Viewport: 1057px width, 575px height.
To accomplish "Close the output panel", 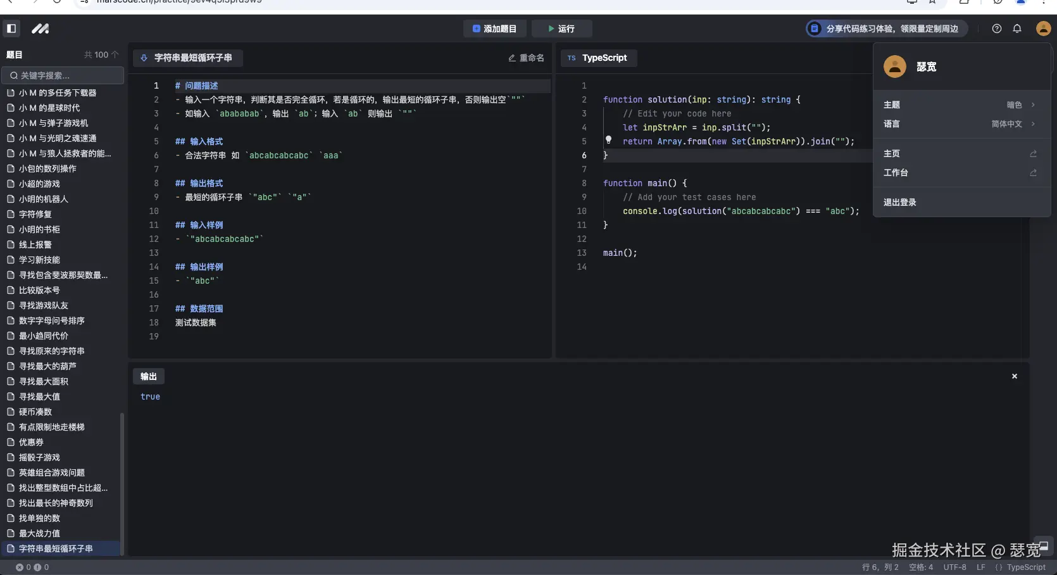I will pyautogui.click(x=1015, y=376).
